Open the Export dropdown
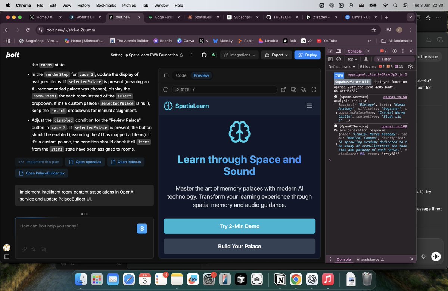Image resolution: width=448 pixels, height=291 pixels. point(277,55)
